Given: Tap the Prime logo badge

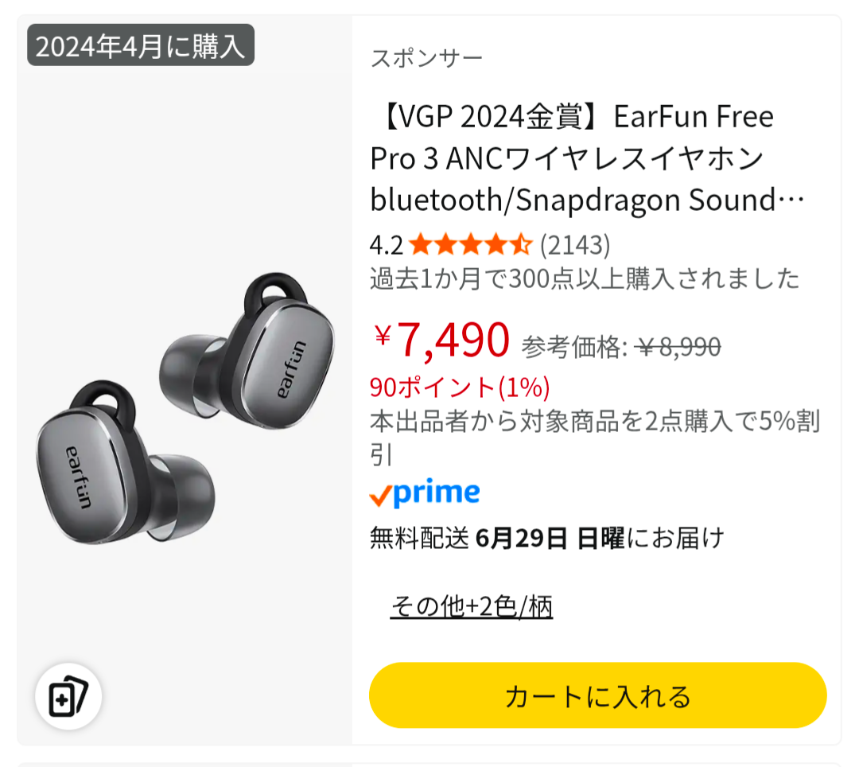Looking at the screenshot, I should [425, 493].
